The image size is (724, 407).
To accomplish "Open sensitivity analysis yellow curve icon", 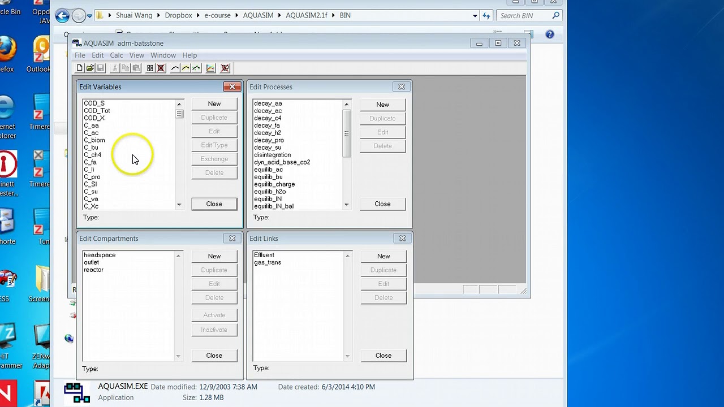I will point(186,68).
